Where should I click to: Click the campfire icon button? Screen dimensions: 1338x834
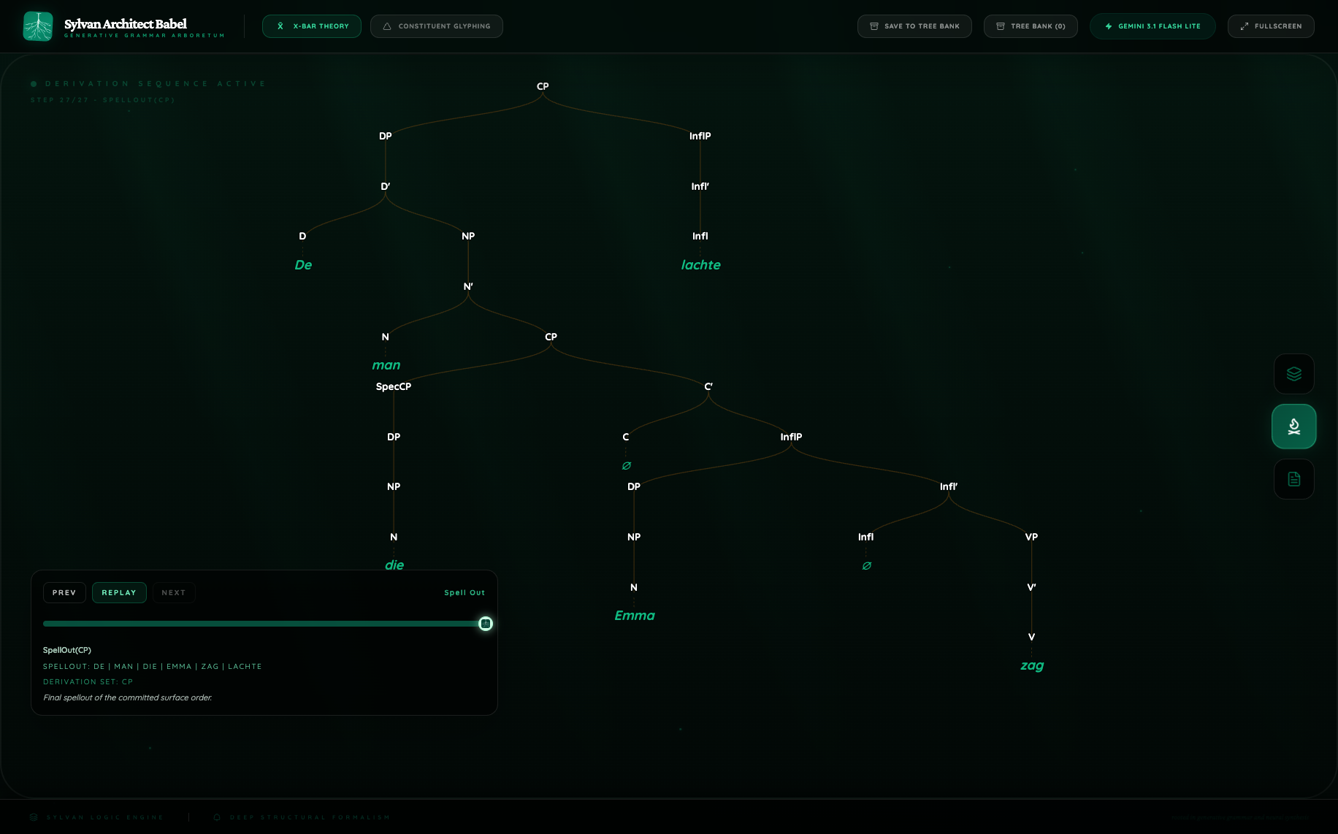[1293, 426]
